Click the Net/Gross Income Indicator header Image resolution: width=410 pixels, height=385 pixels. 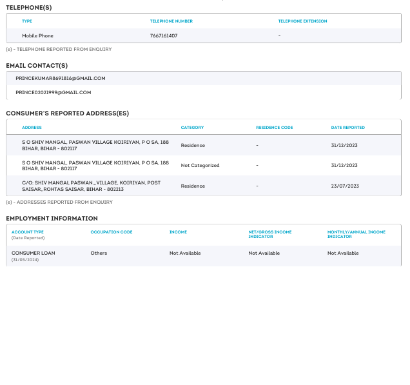click(x=270, y=233)
